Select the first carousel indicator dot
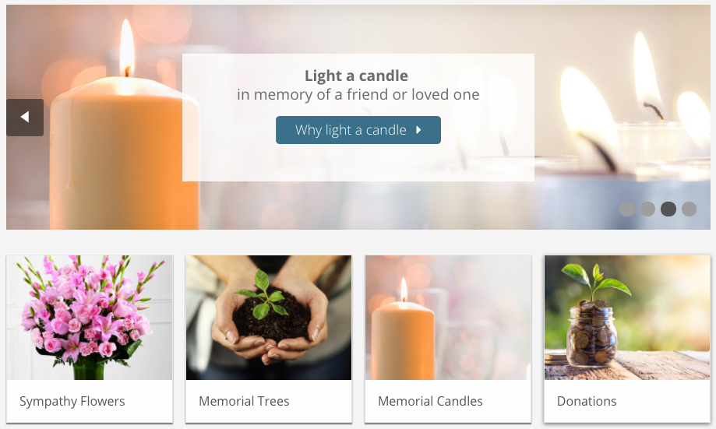The image size is (716, 429). click(627, 209)
